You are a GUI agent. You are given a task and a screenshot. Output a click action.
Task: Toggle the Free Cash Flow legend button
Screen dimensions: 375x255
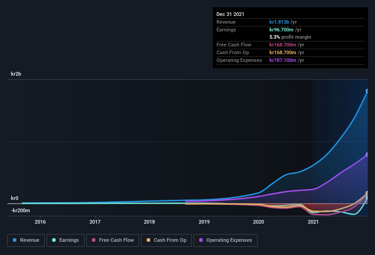click(x=113, y=240)
